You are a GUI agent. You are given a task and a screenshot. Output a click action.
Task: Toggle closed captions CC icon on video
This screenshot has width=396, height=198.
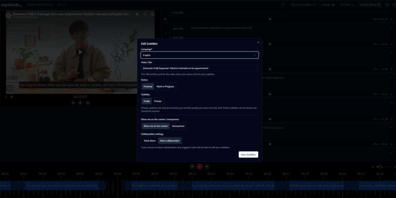(145, 14)
